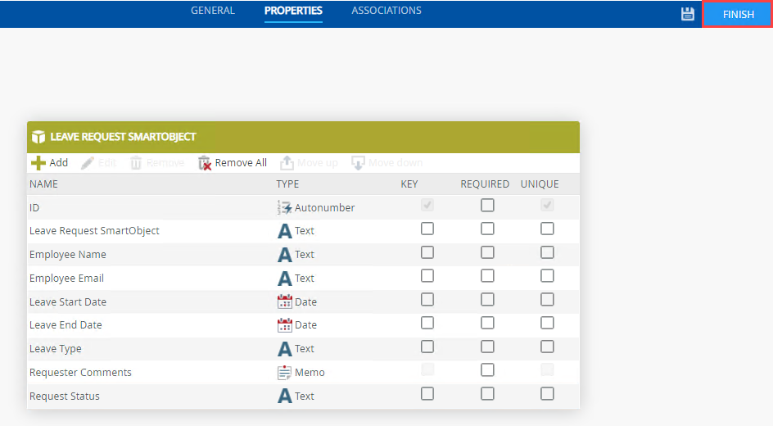Select the Leave End Date property
The image size is (773, 426).
pyautogui.click(x=66, y=325)
